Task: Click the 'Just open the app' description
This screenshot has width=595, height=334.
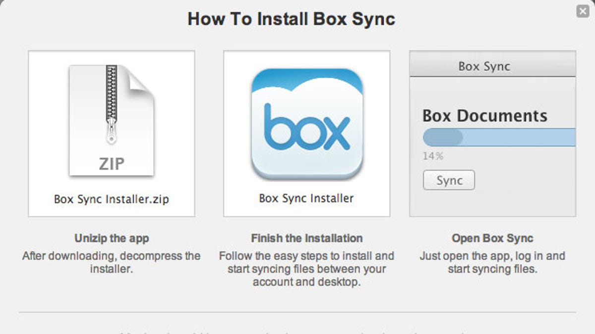Action: (492, 263)
